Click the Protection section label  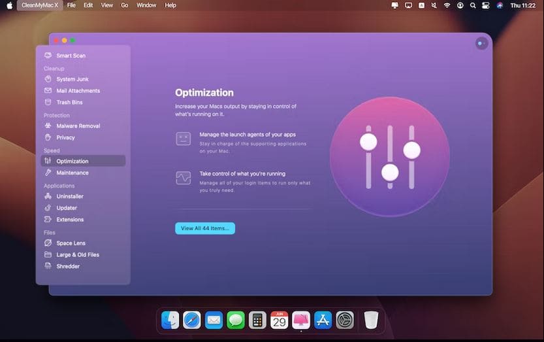pyautogui.click(x=57, y=115)
